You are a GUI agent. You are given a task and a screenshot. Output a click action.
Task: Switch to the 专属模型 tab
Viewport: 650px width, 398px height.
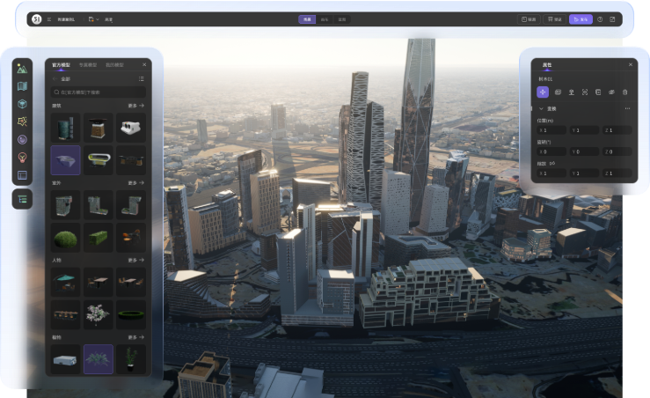[88, 64]
